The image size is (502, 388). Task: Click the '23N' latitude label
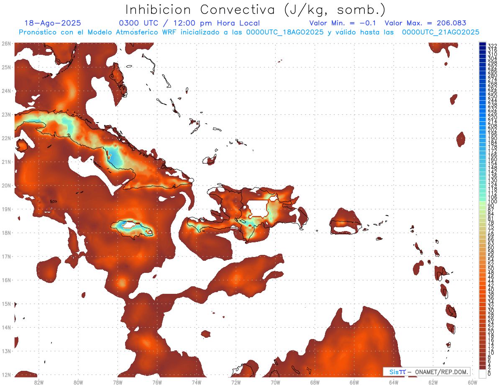click(6, 114)
